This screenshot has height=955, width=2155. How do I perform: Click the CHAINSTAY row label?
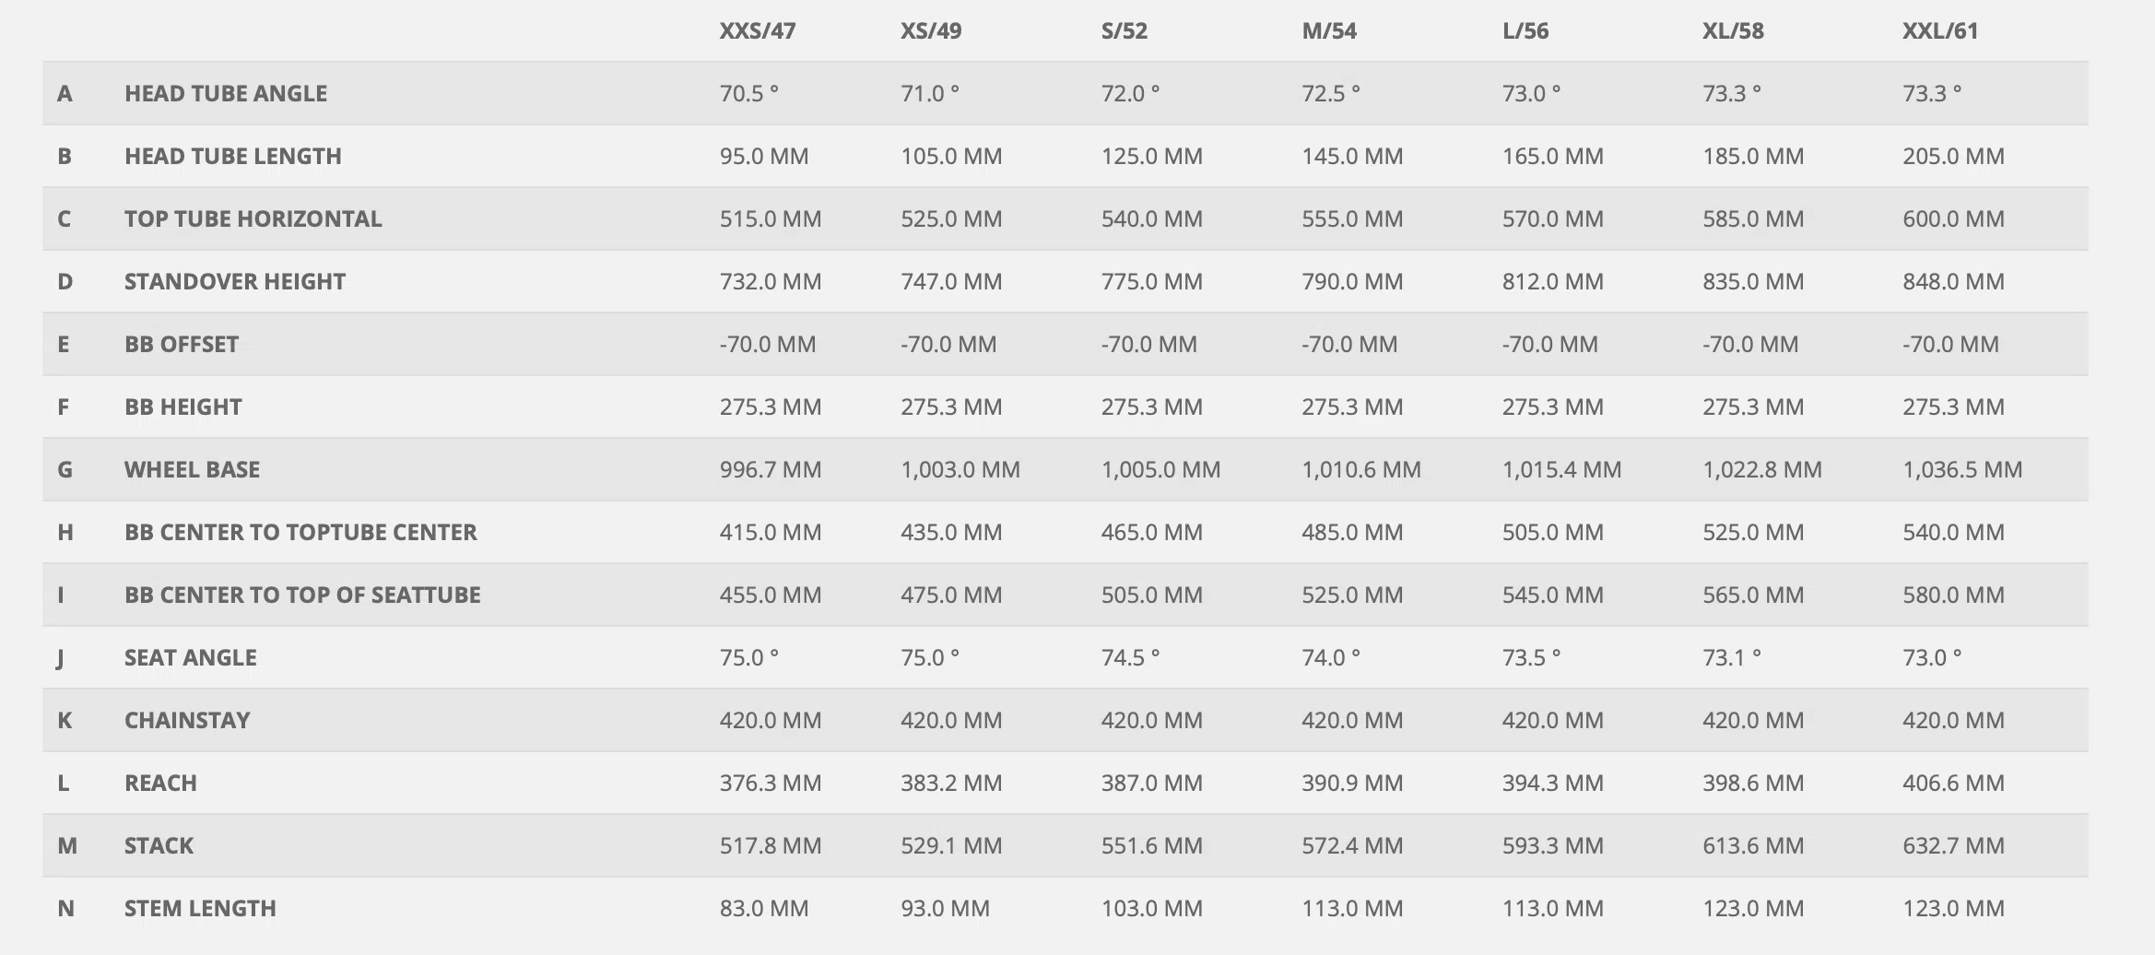click(187, 720)
